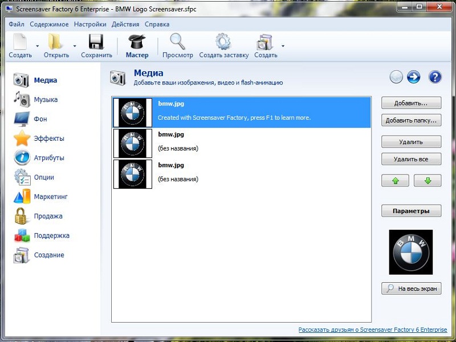
Task: Open the Файл menu
Action: click(x=17, y=25)
